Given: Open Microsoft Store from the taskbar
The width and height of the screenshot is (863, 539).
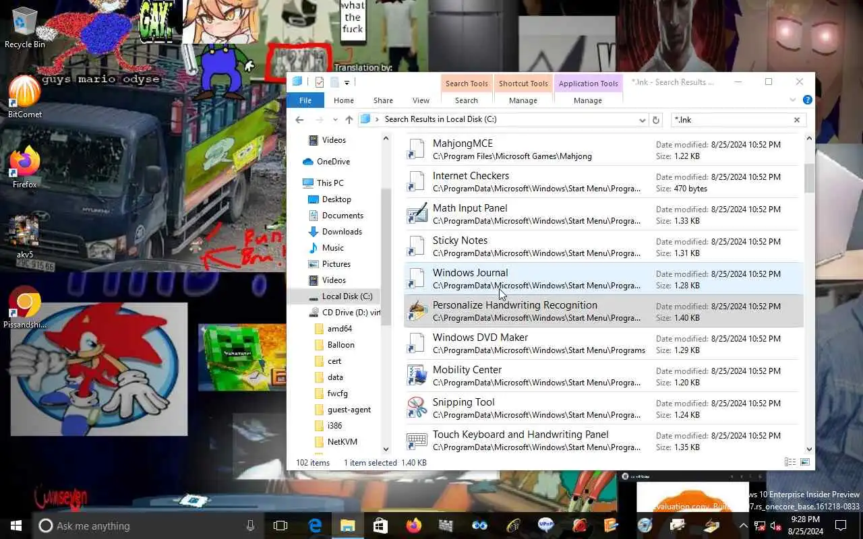Looking at the screenshot, I should (380, 526).
